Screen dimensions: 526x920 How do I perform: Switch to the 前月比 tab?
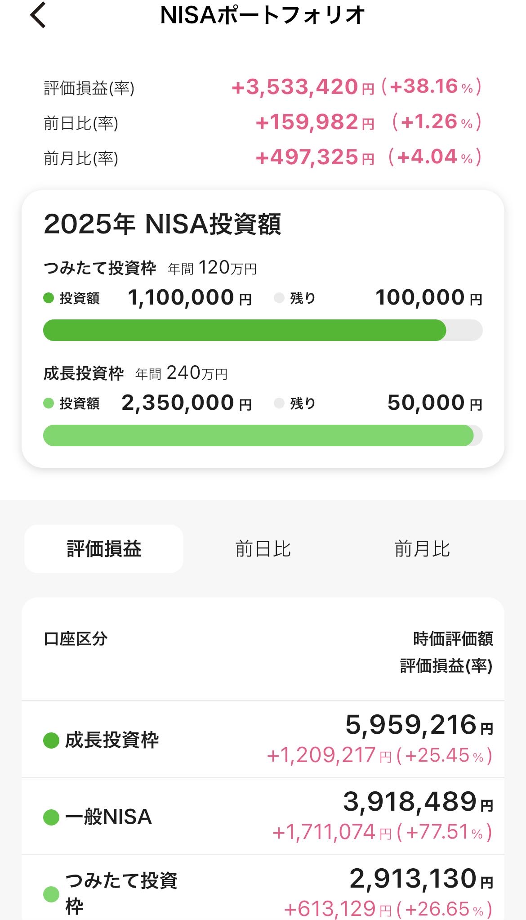click(x=422, y=549)
